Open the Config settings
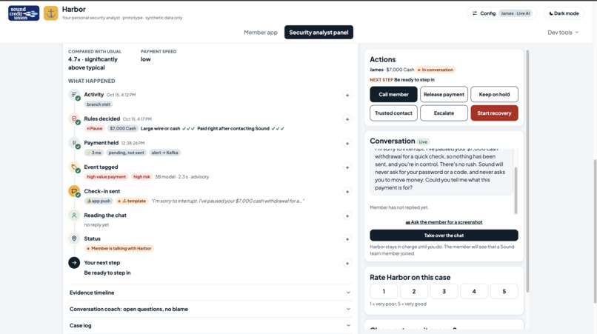597x334 pixels. (x=501, y=13)
